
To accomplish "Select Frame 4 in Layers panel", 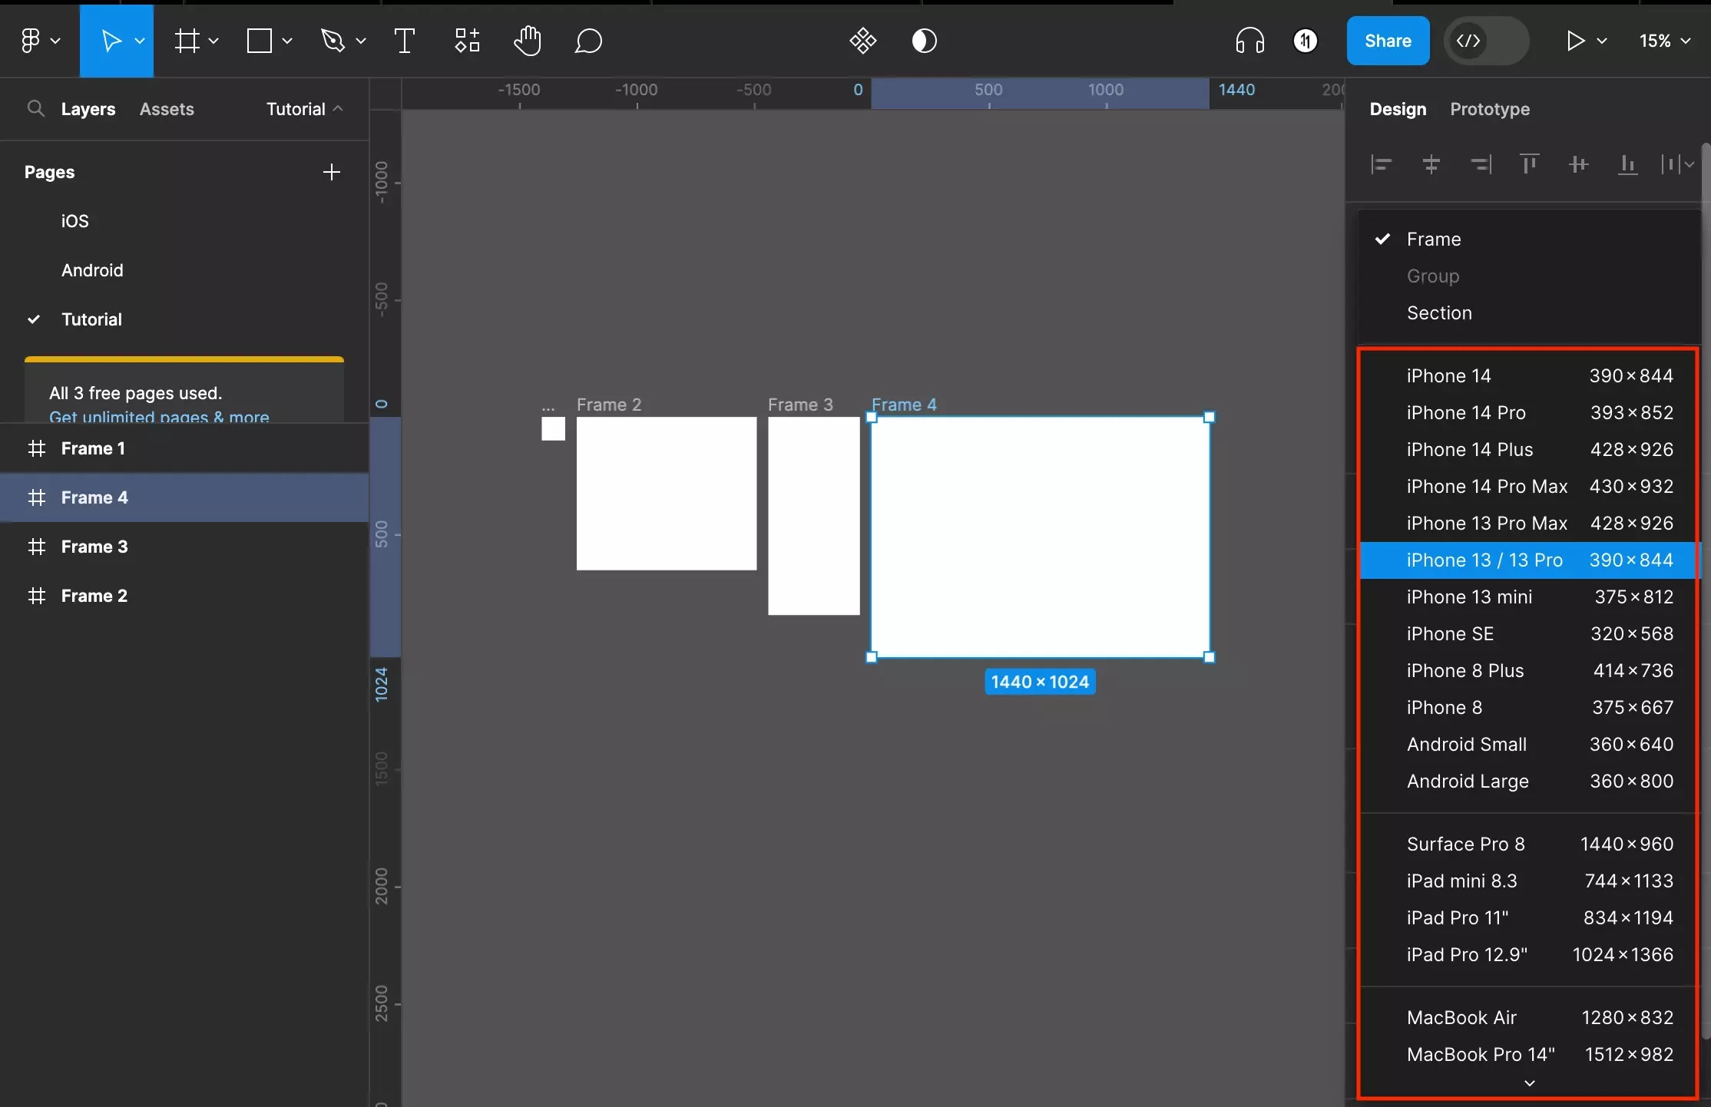I will click(94, 496).
